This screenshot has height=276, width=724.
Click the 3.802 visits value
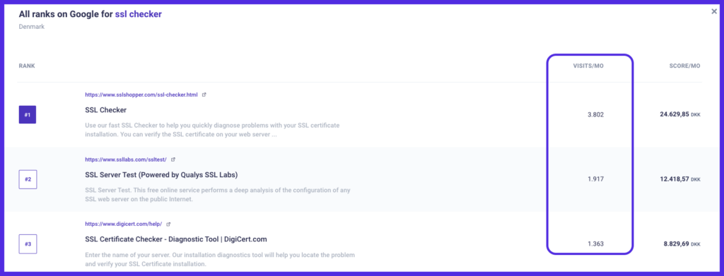595,115
